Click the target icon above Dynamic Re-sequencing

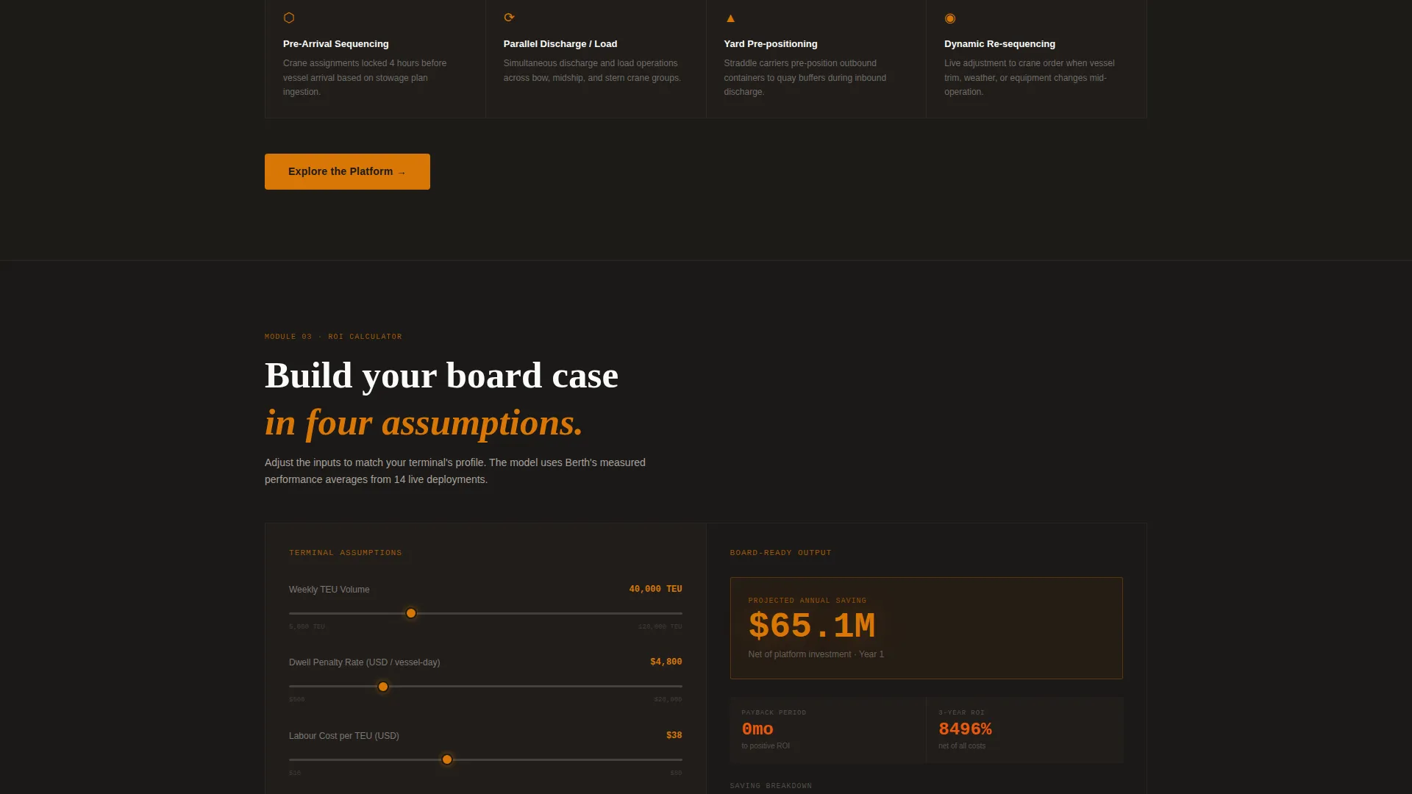point(950,18)
